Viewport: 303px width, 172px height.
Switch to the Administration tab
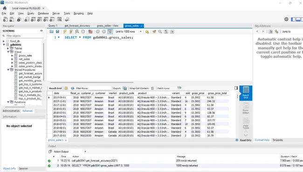click(11, 111)
